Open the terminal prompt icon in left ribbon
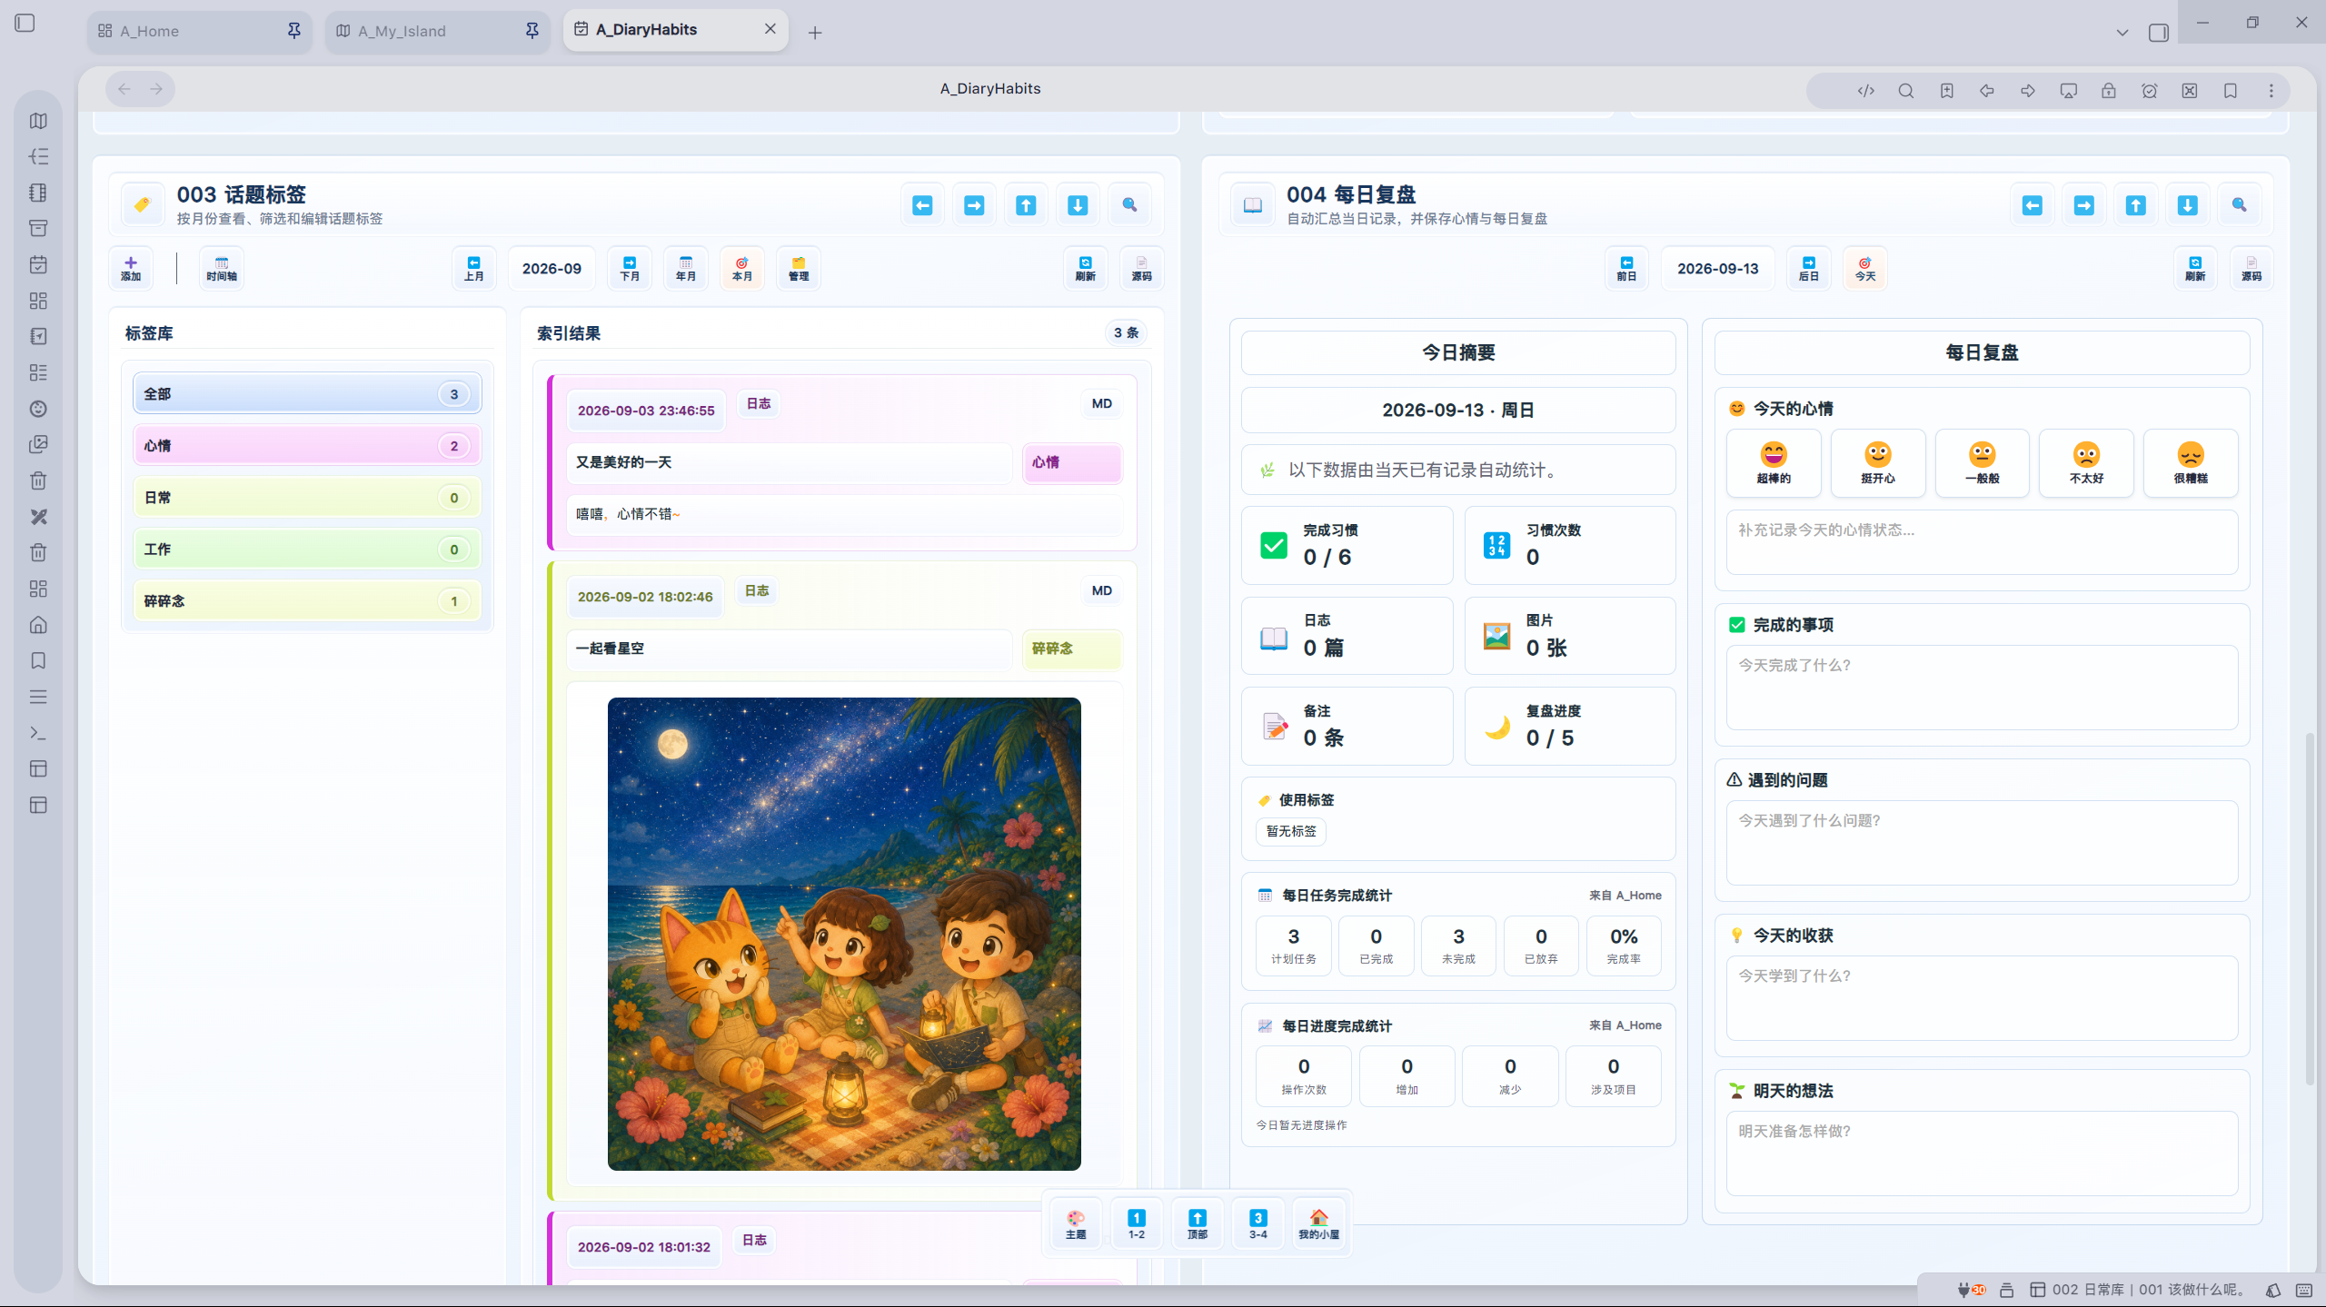Image resolution: width=2326 pixels, height=1307 pixels. [38, 733]
